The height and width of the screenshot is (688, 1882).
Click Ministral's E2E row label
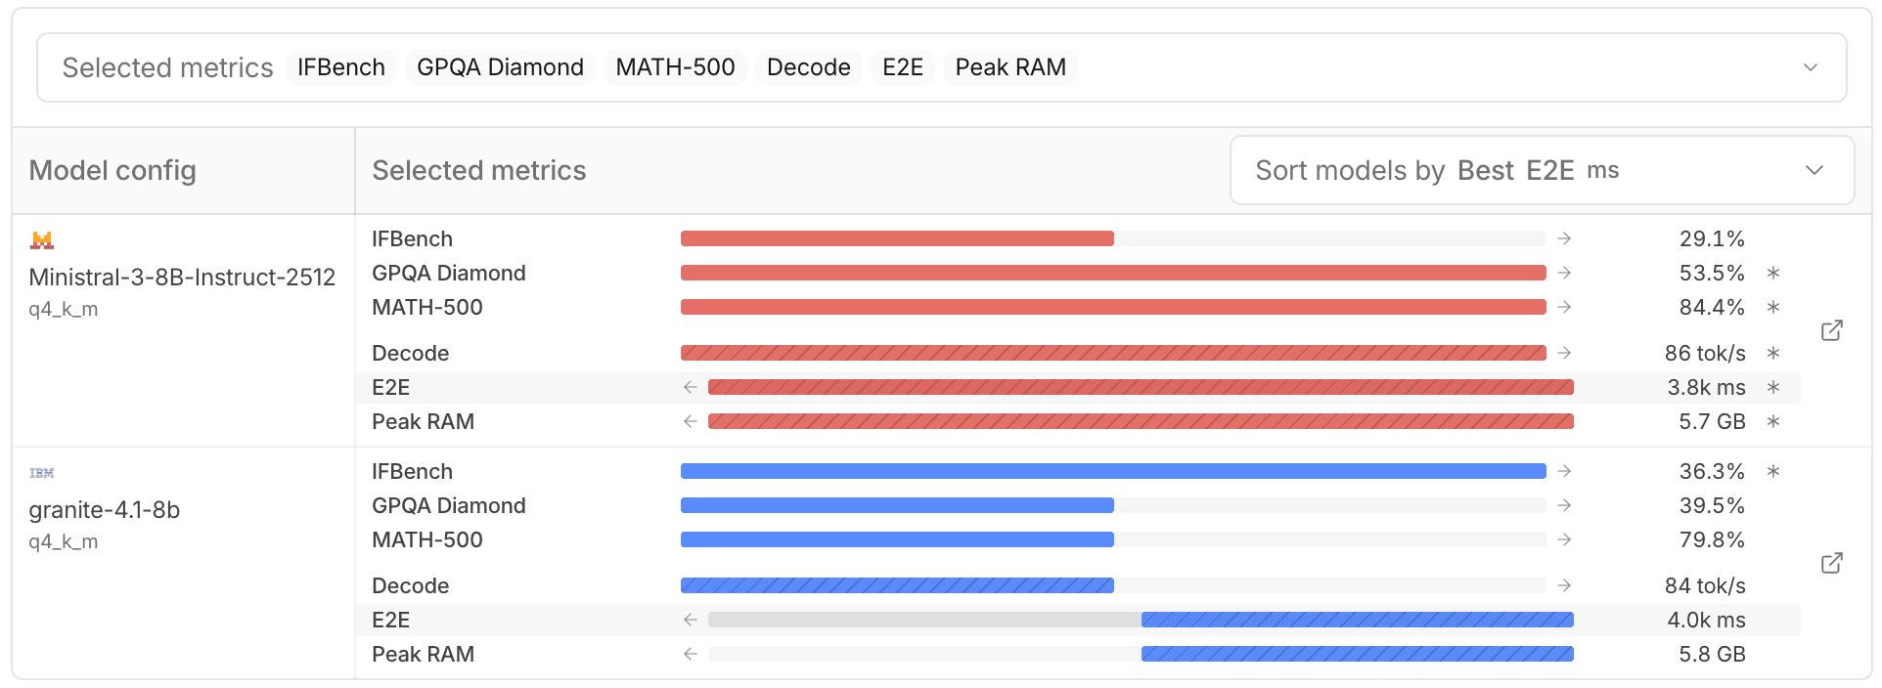390,387
